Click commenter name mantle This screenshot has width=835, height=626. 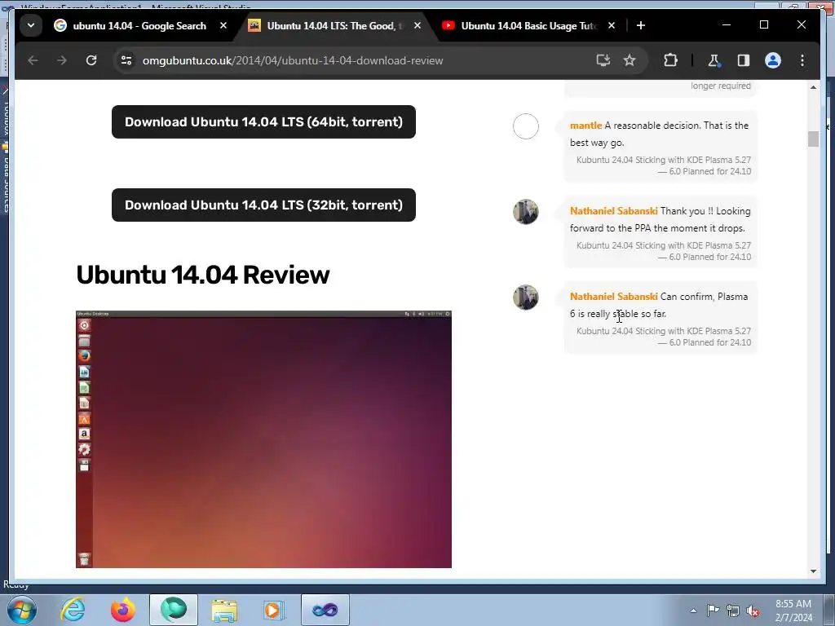point(585,126)
